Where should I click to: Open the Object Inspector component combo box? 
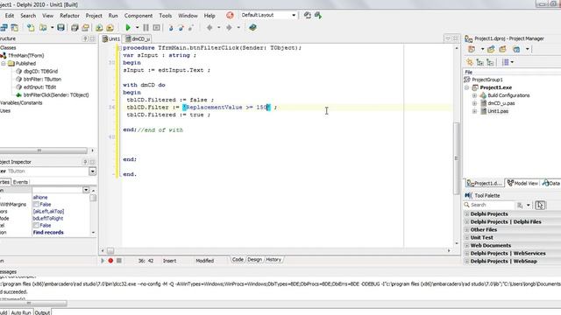pos(92,171)
